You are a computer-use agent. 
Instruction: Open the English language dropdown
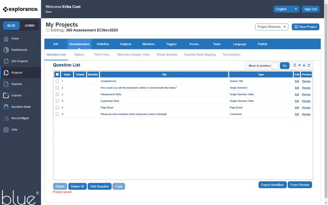[286, 9]
